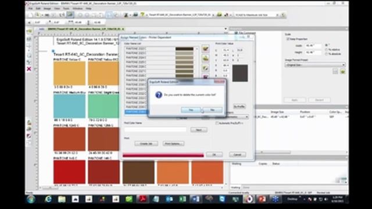Open Internet Explorer from the taskbar
Viewport: 372px width, 209px height.
pos(48,199)
